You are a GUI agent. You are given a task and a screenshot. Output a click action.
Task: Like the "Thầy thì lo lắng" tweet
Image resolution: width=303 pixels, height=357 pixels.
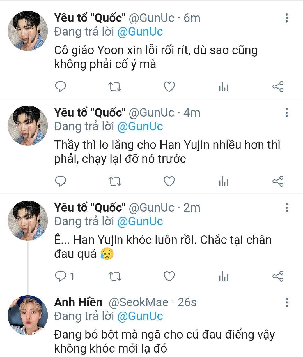[169, 182]
